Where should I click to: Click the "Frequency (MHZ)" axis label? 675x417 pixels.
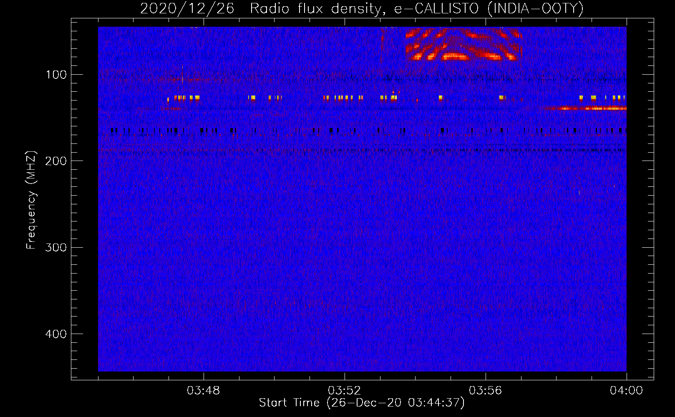tap(31, 200)
